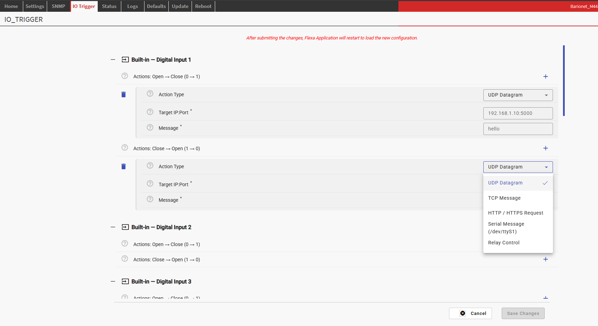
Task: Add action to Digital Input 1 Open→Close
Action: pos(545,76)
